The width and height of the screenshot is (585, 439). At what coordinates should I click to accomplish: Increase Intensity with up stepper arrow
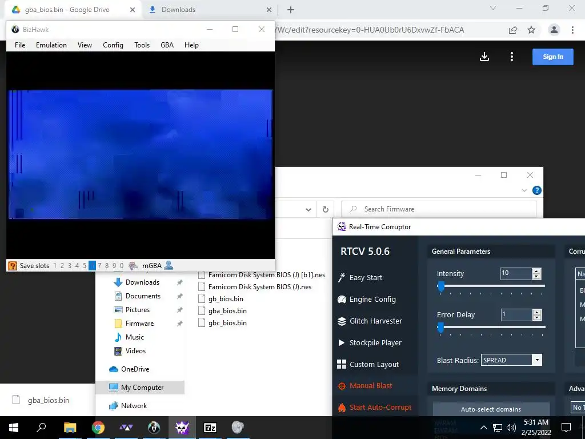point(536,270)
